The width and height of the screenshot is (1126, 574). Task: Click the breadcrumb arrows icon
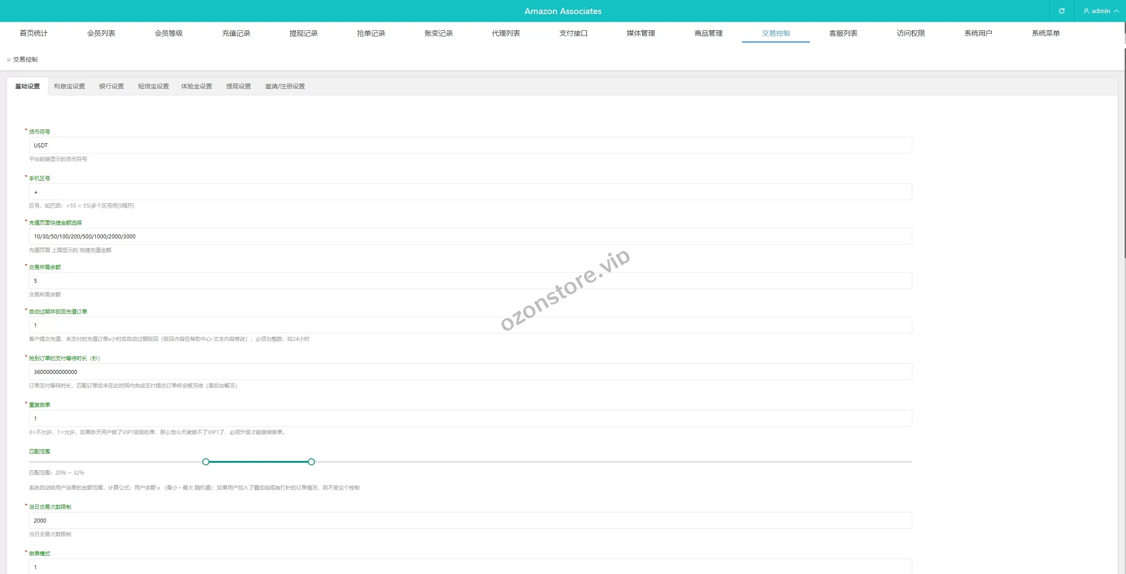coord(8,60)
